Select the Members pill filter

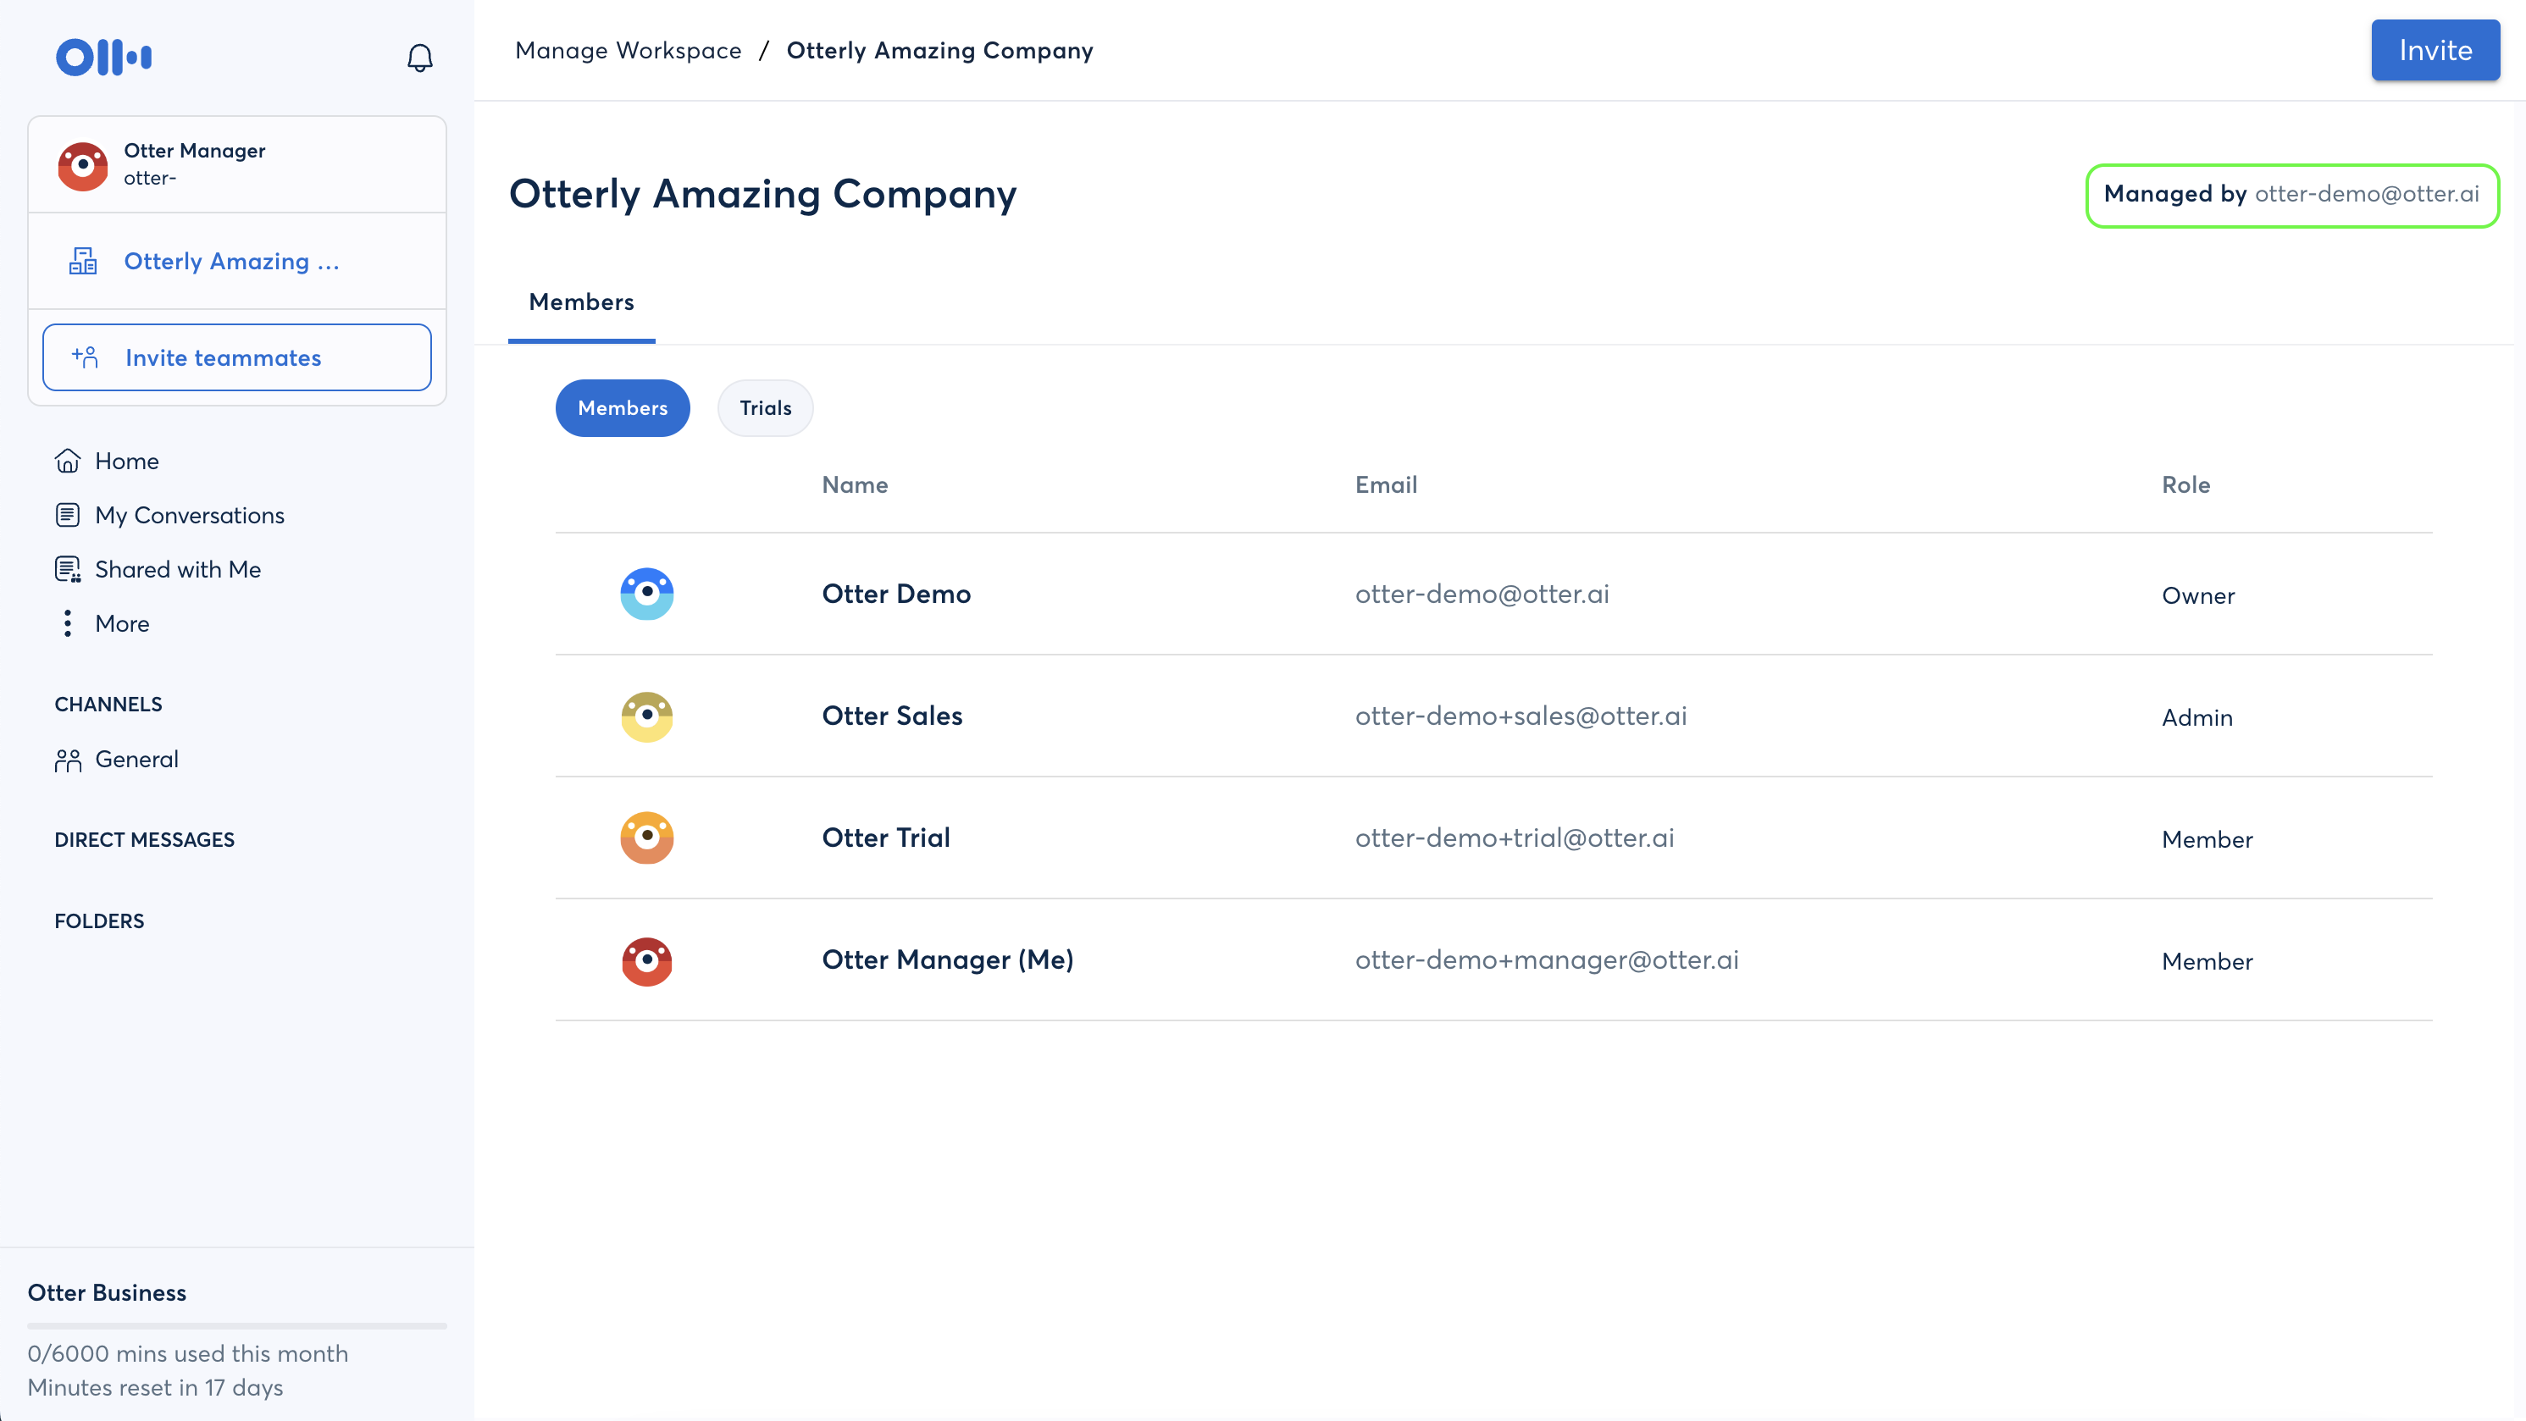coord(623,407)
